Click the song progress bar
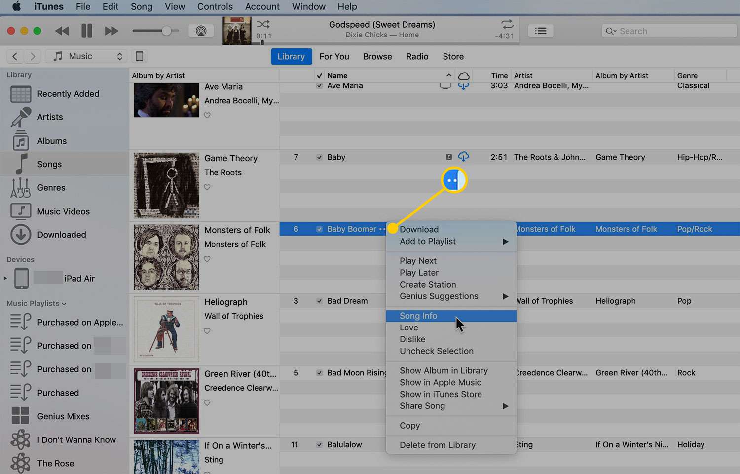Viewport: 740px width, 474px height. [386, 43]
